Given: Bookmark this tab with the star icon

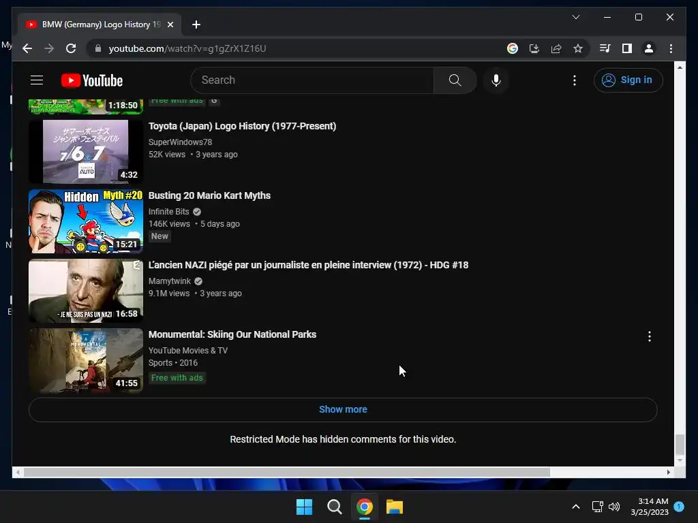Looking at the screenshot, I should click(x=578, y=48).
